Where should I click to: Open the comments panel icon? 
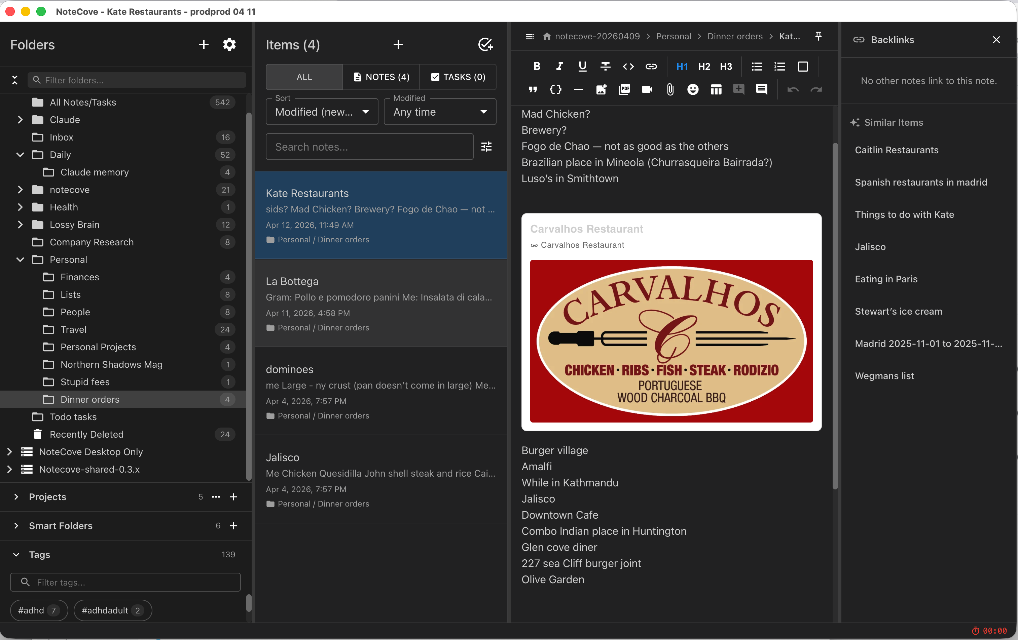[x=762, y=89]
